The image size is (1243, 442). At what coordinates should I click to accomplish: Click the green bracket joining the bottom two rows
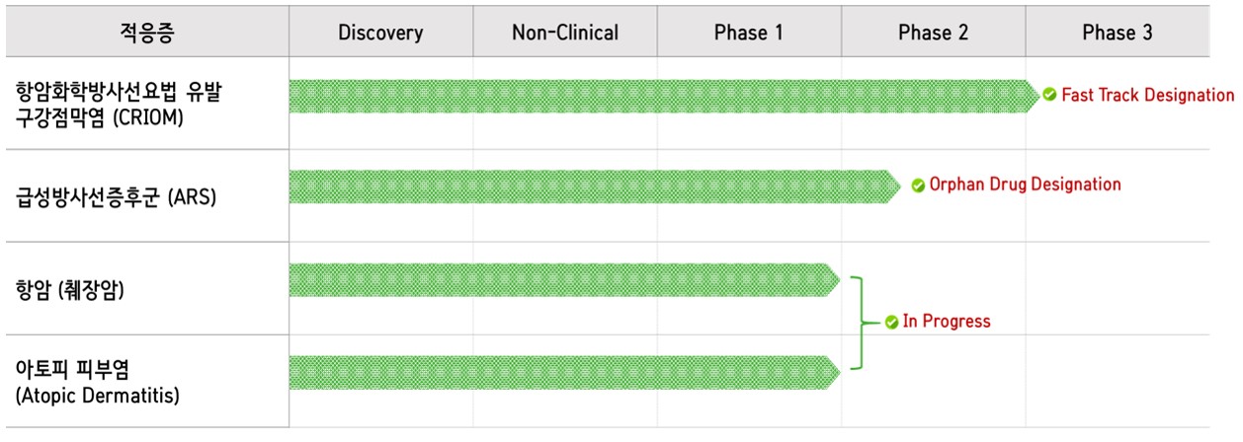pos(867,323)
